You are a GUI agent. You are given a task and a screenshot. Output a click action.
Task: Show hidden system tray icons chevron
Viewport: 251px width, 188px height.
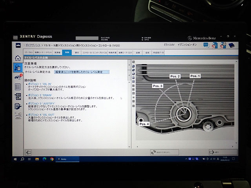tap(186, 159)
